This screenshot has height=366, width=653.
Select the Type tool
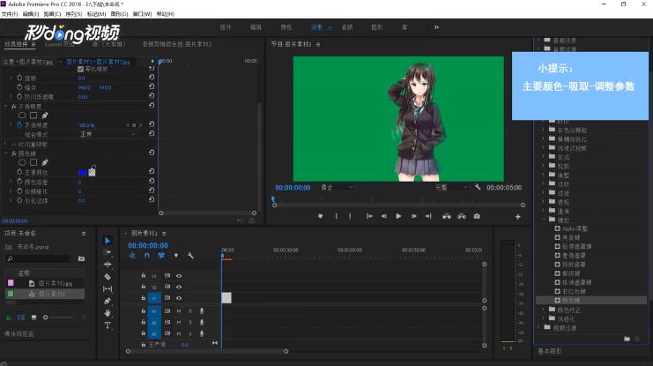(108, 325)
